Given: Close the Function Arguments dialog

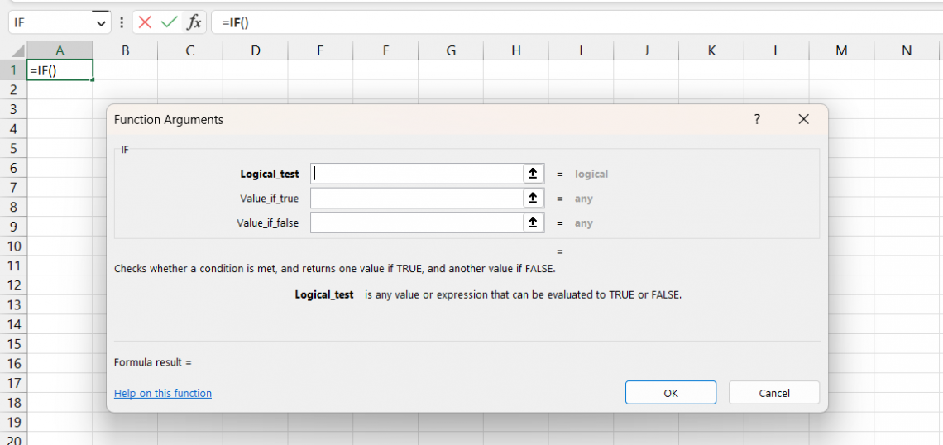Looking at the screenshot, I should 803,120.
